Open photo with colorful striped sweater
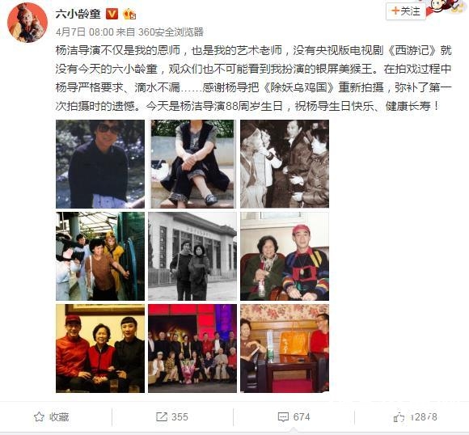Image resolution: width=469 pixels, height=435 pixels. 285,256
